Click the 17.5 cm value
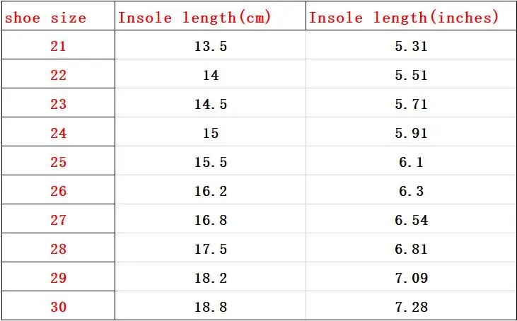This screenshot has width=517, height=321. pyautogui.click(x=210, y=248)
